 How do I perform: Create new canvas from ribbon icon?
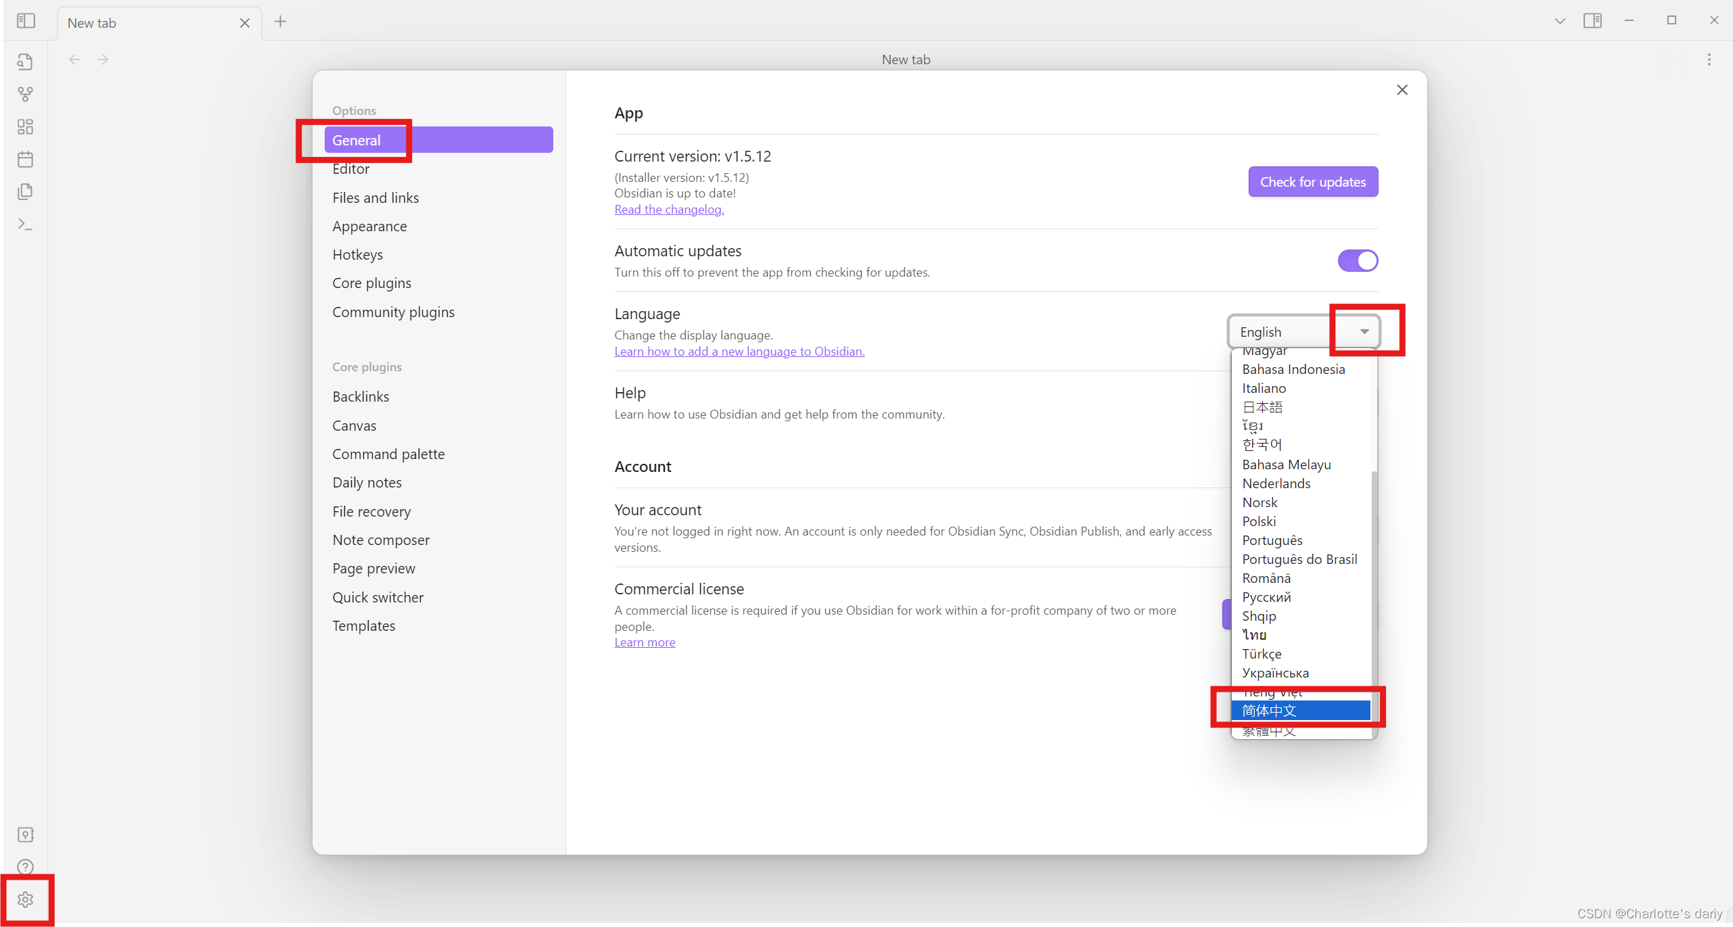[25, 126]
